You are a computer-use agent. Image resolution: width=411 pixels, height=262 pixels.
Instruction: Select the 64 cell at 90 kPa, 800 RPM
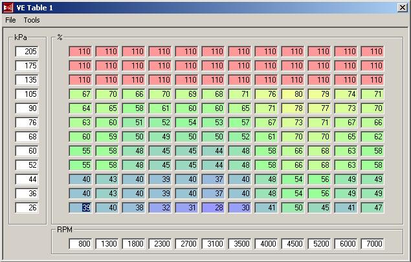point(80,108)
